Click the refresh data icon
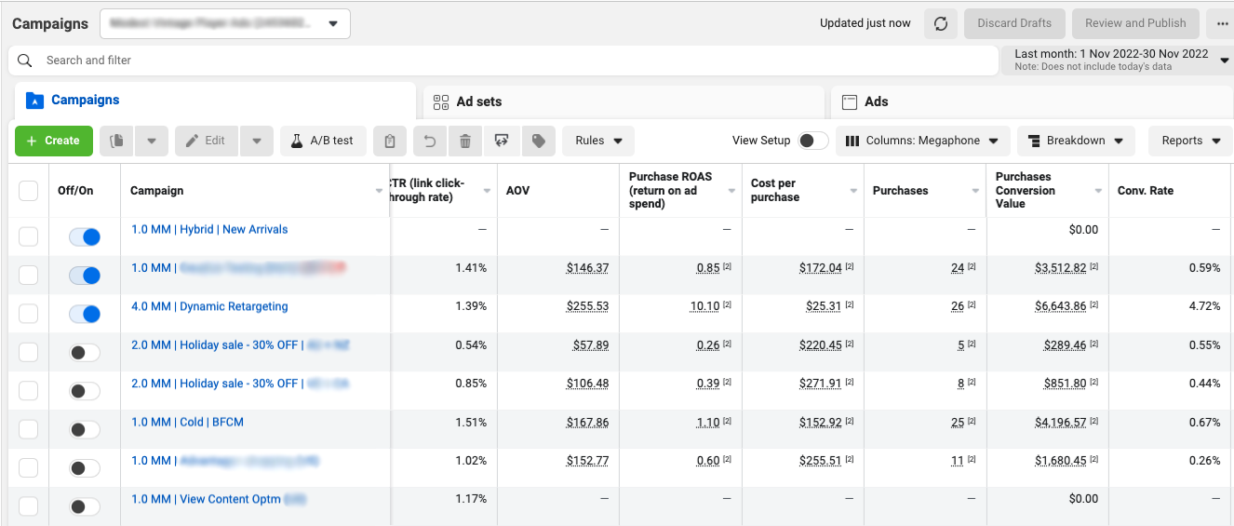 point(941,23)
